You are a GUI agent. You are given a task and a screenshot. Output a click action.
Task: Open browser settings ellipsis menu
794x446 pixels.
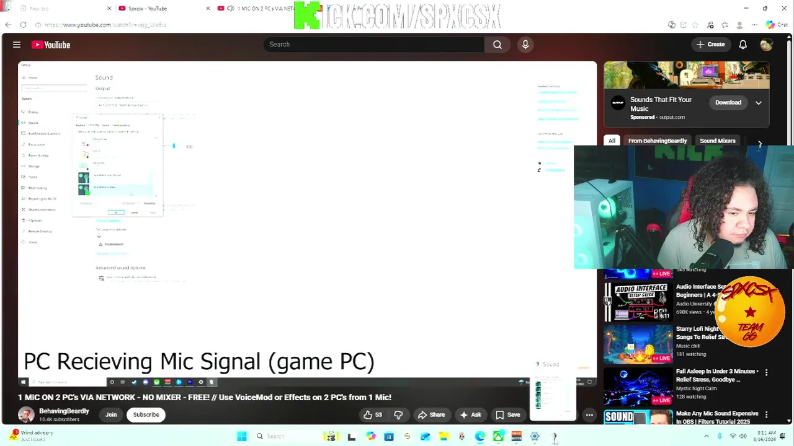pyautogui.click(x=754, y=25)
